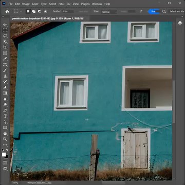185x185 pixels.
Task: Select the Path Selection tool
Action: 5,122
